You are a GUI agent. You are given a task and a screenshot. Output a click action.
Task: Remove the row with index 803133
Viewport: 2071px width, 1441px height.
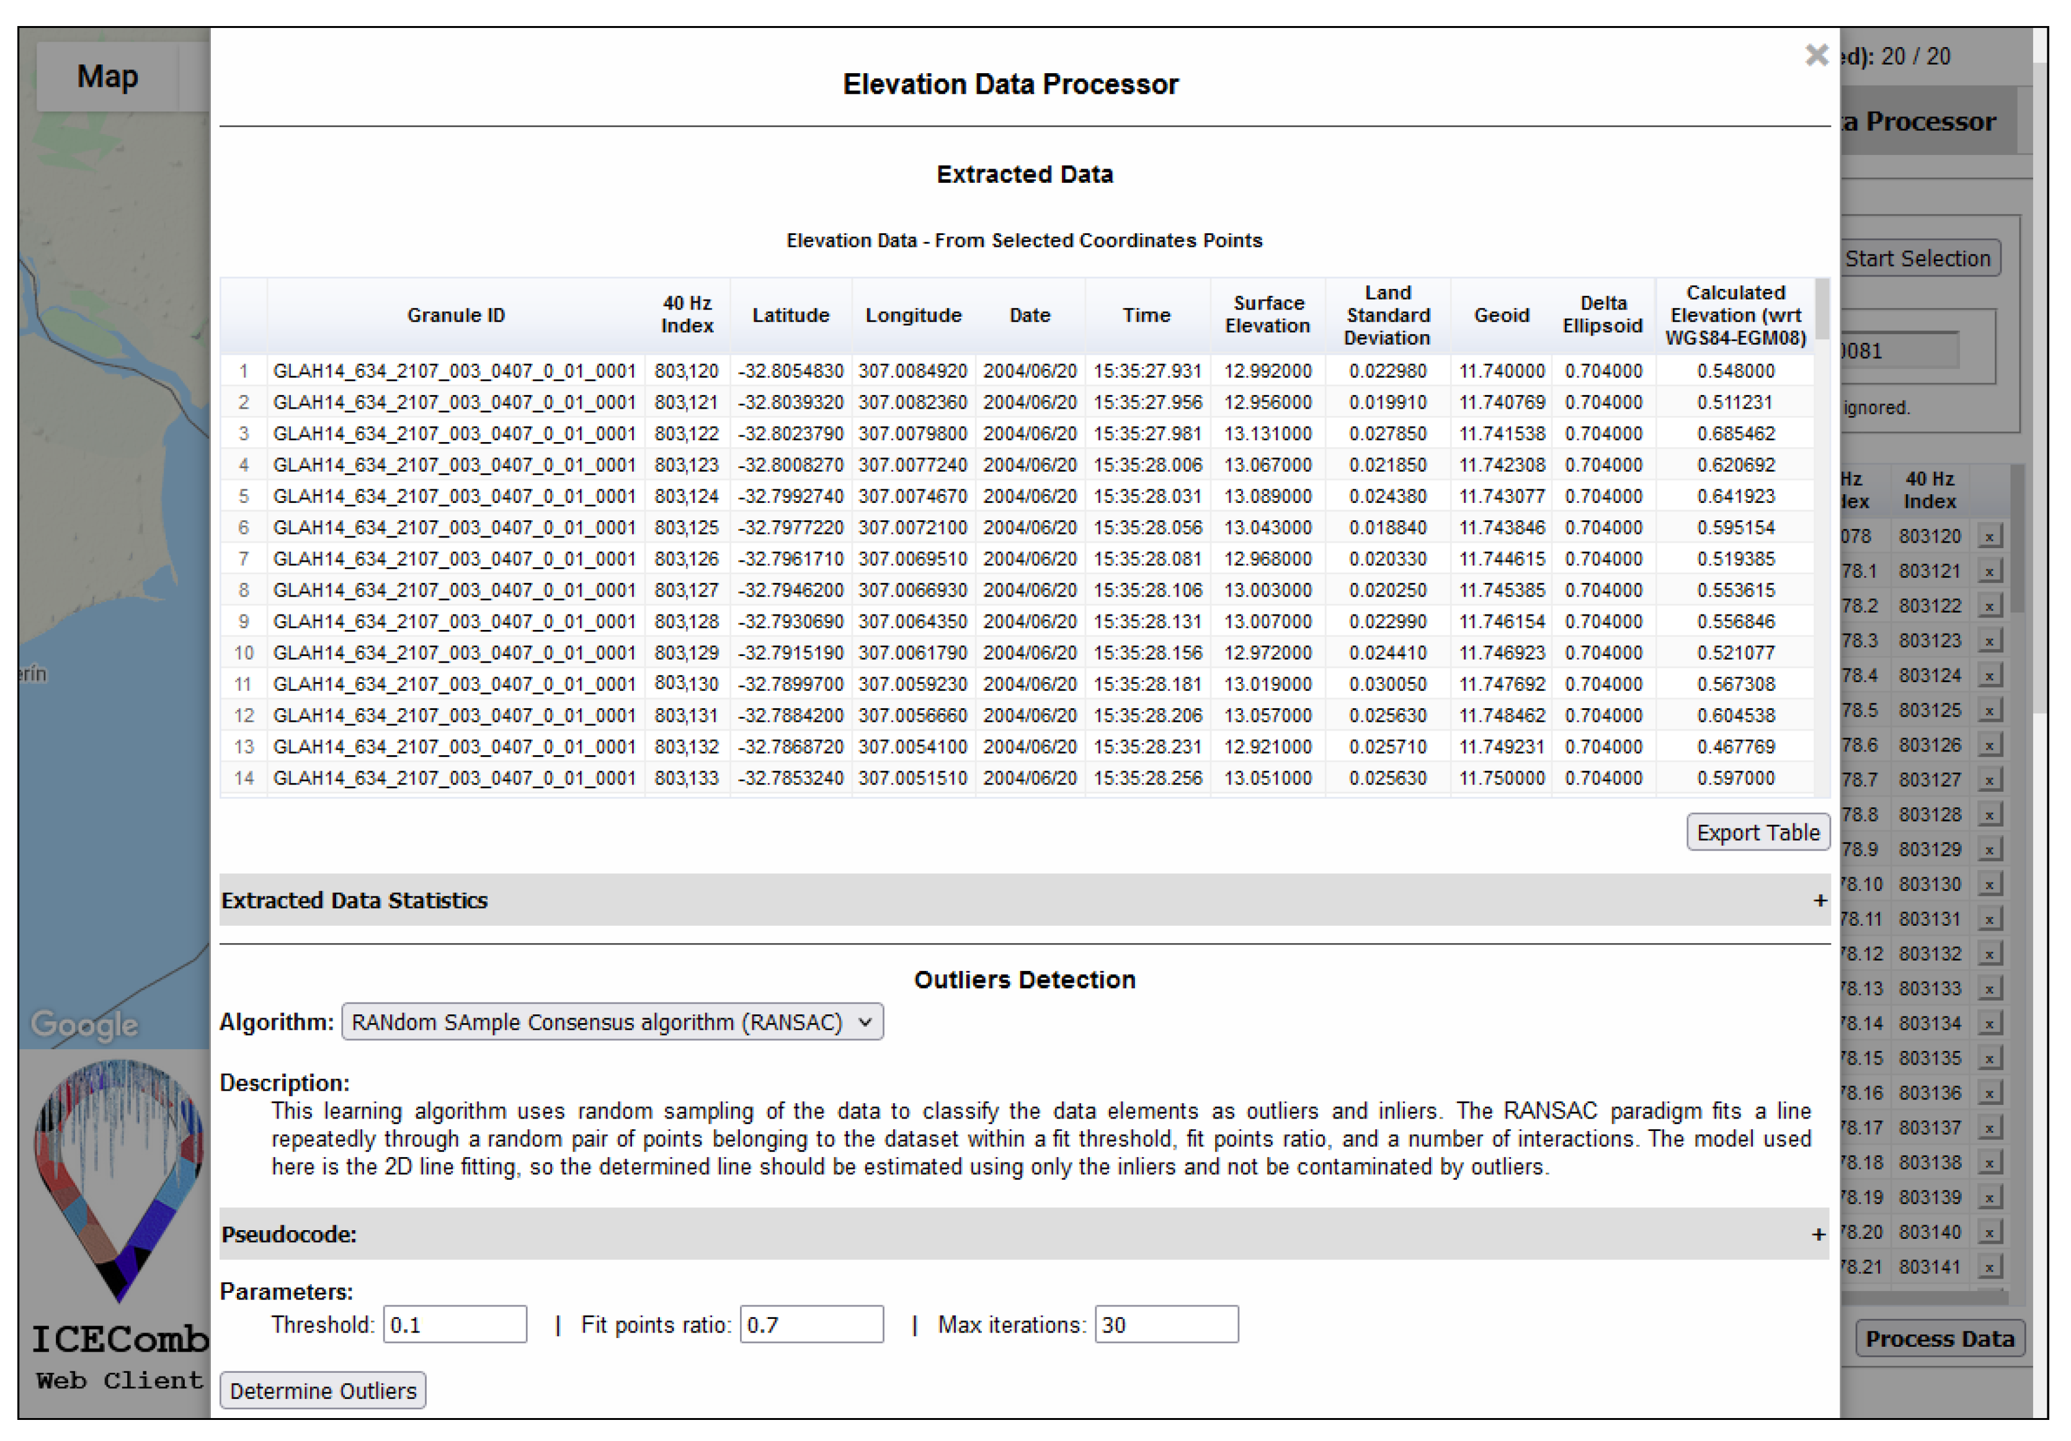1989,988
